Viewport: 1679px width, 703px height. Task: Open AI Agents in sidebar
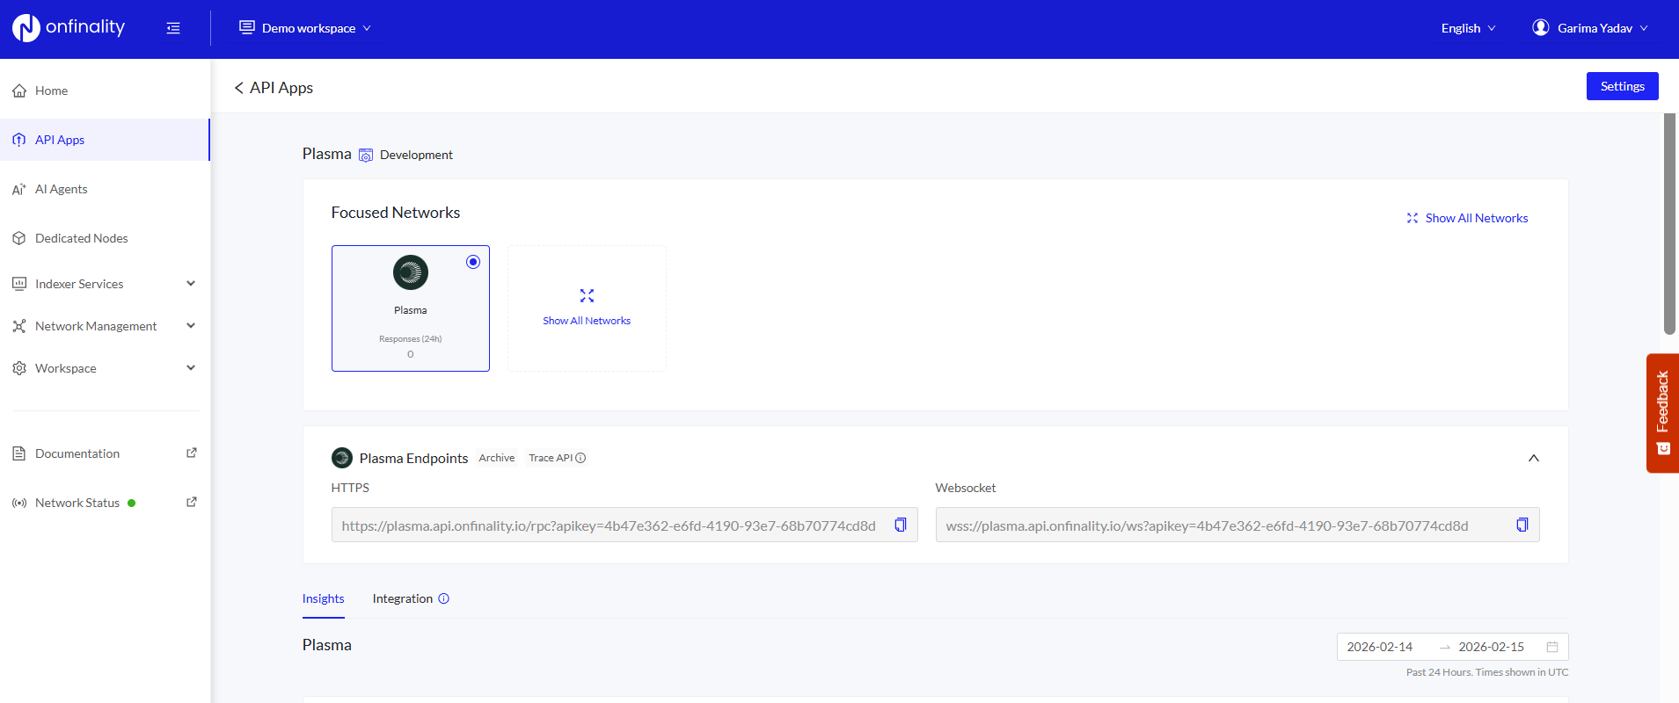tap(105, 189)
